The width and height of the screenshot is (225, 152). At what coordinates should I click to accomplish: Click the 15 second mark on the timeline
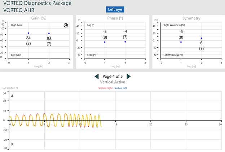116,125
